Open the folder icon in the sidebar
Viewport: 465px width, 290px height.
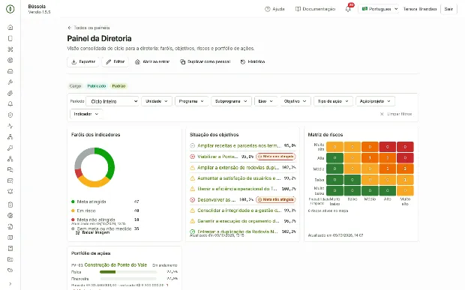(10, 259)
